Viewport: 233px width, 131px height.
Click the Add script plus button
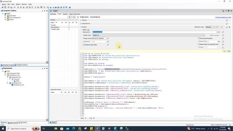click(x=70, y=17)
